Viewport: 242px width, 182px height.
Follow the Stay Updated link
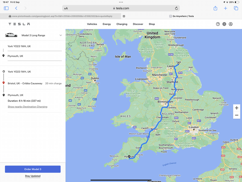point(33,176)
